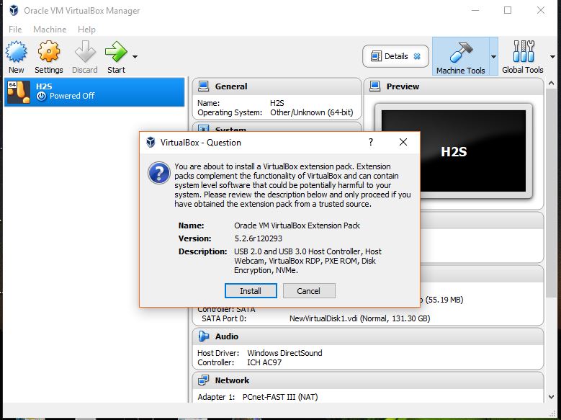561x420 pixels.
Task: Click 'Other/Unknown (64-bit)' operating system text
Action: coord(312,112)
